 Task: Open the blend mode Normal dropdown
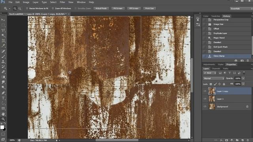214,78
